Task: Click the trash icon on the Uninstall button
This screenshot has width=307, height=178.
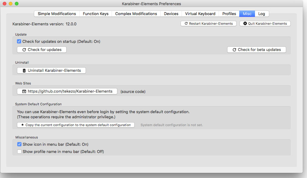Action: [x=24, y=71]
